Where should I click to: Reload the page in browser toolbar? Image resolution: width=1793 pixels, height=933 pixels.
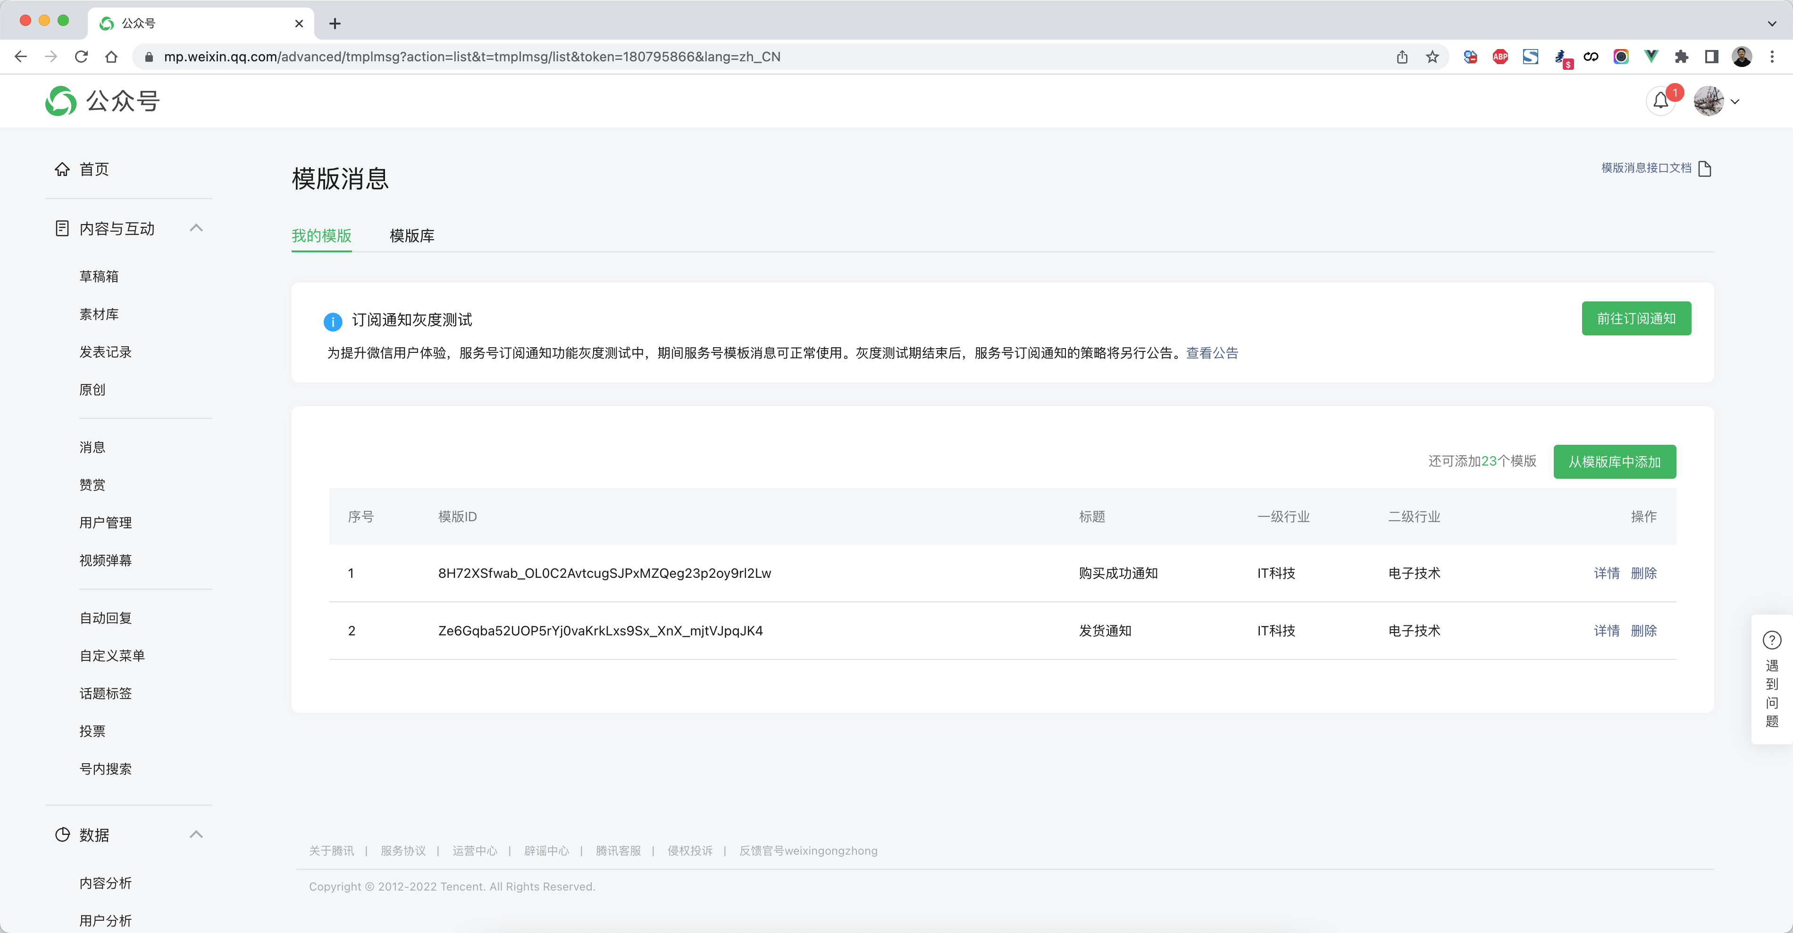(82, 57)
